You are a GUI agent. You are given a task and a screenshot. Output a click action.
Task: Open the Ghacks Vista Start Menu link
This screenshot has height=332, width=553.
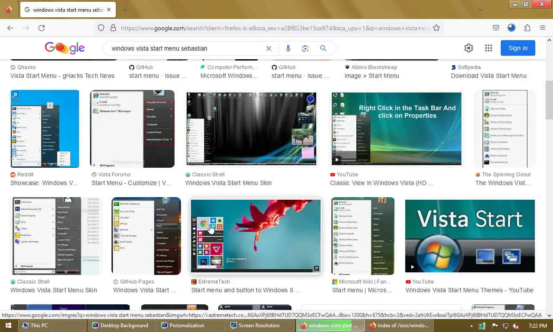[x=62, y=76]
